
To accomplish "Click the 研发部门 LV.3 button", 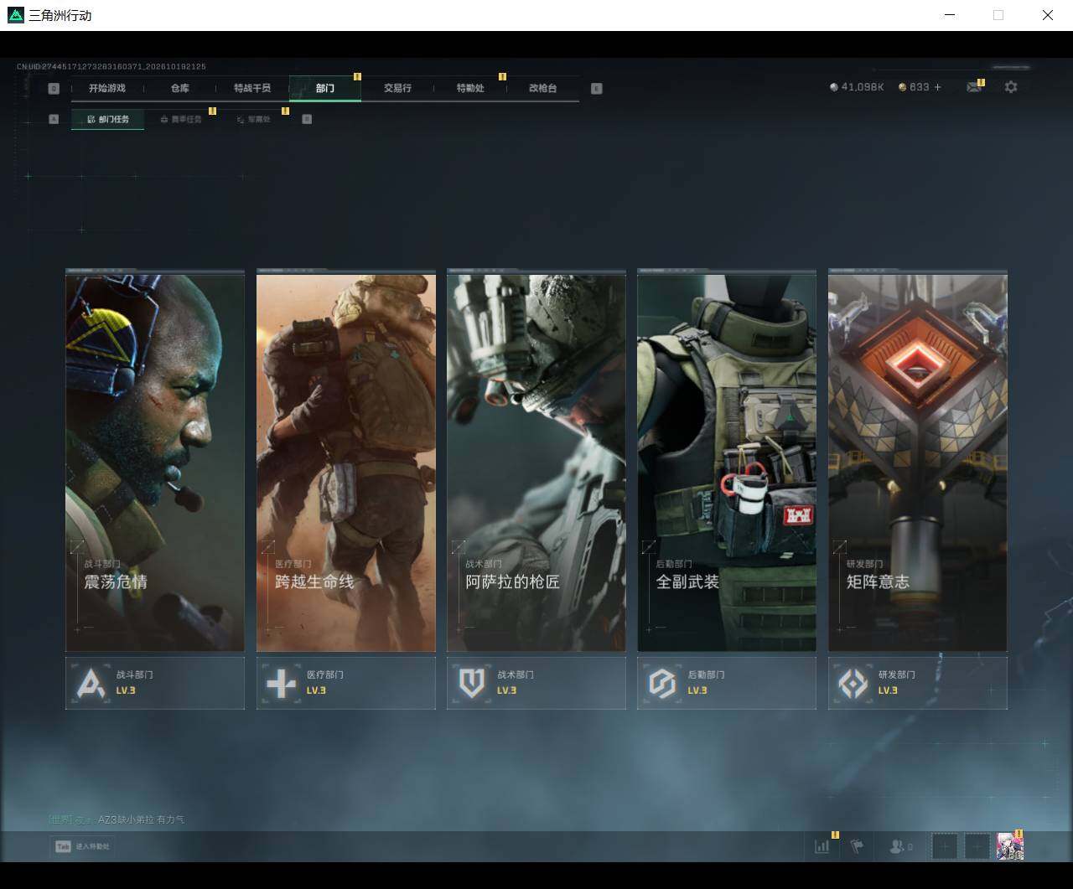I will (x=918, y=683).
